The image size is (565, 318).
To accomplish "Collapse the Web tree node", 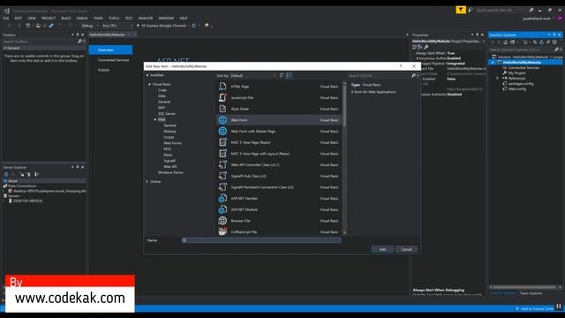I will (155, 119).
